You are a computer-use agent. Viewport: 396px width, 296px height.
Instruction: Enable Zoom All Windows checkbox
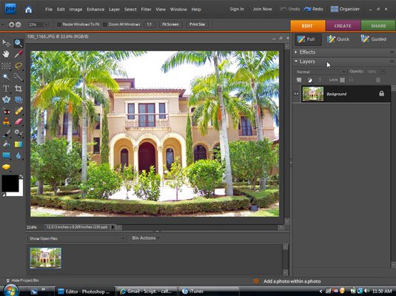[105, 24]
